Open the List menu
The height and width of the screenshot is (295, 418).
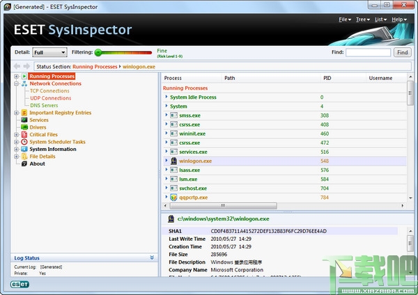pos(380,19)
